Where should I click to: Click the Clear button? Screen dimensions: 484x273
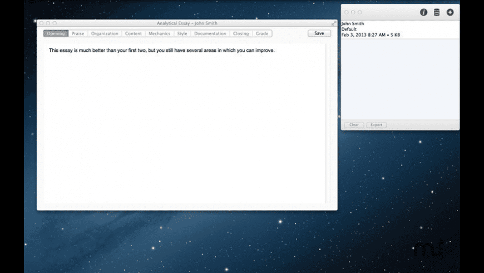(x=354, y=125)
